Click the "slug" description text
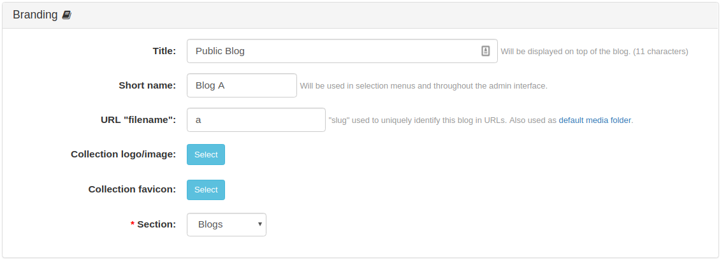This screenshot has width=721, height=260. click(481, 120)
